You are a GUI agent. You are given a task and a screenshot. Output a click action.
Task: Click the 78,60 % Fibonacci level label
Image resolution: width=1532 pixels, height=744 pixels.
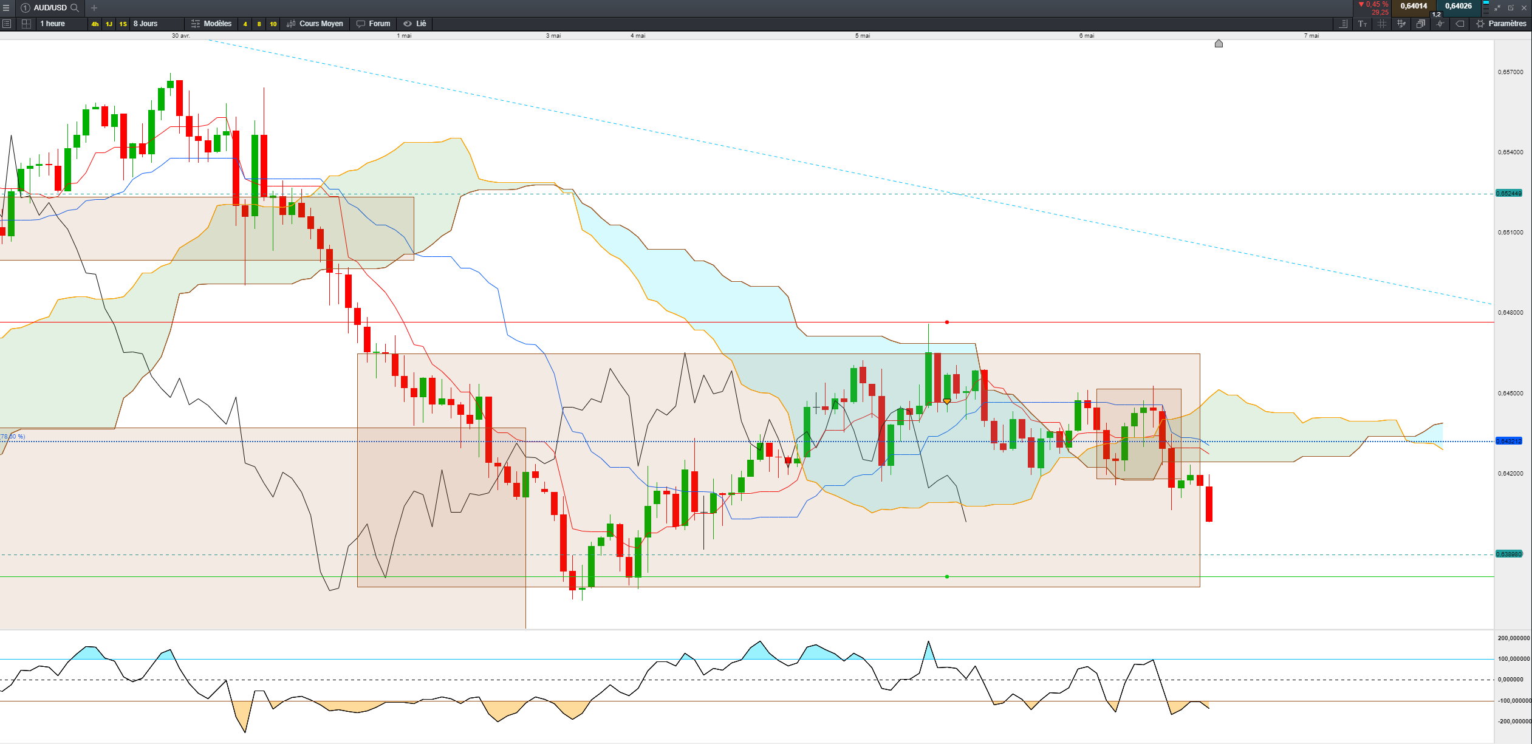click(x=13, y=436)
